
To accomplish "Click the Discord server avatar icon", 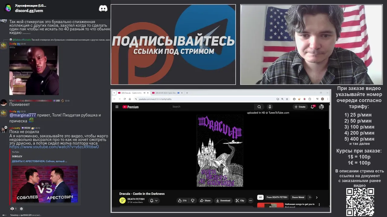I will [x=8, y=8].
